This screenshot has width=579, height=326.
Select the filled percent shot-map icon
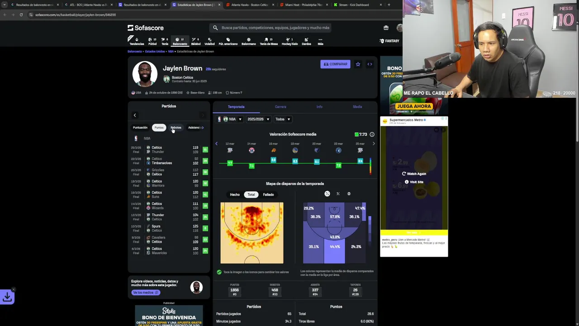(327, 194)
